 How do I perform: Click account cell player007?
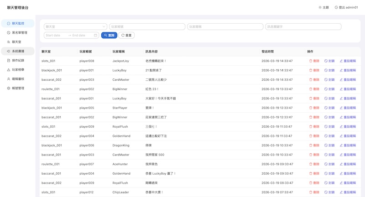87,164
